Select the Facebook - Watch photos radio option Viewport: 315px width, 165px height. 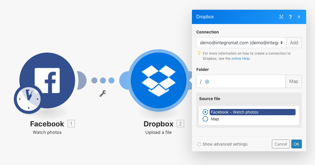(205, 112)
